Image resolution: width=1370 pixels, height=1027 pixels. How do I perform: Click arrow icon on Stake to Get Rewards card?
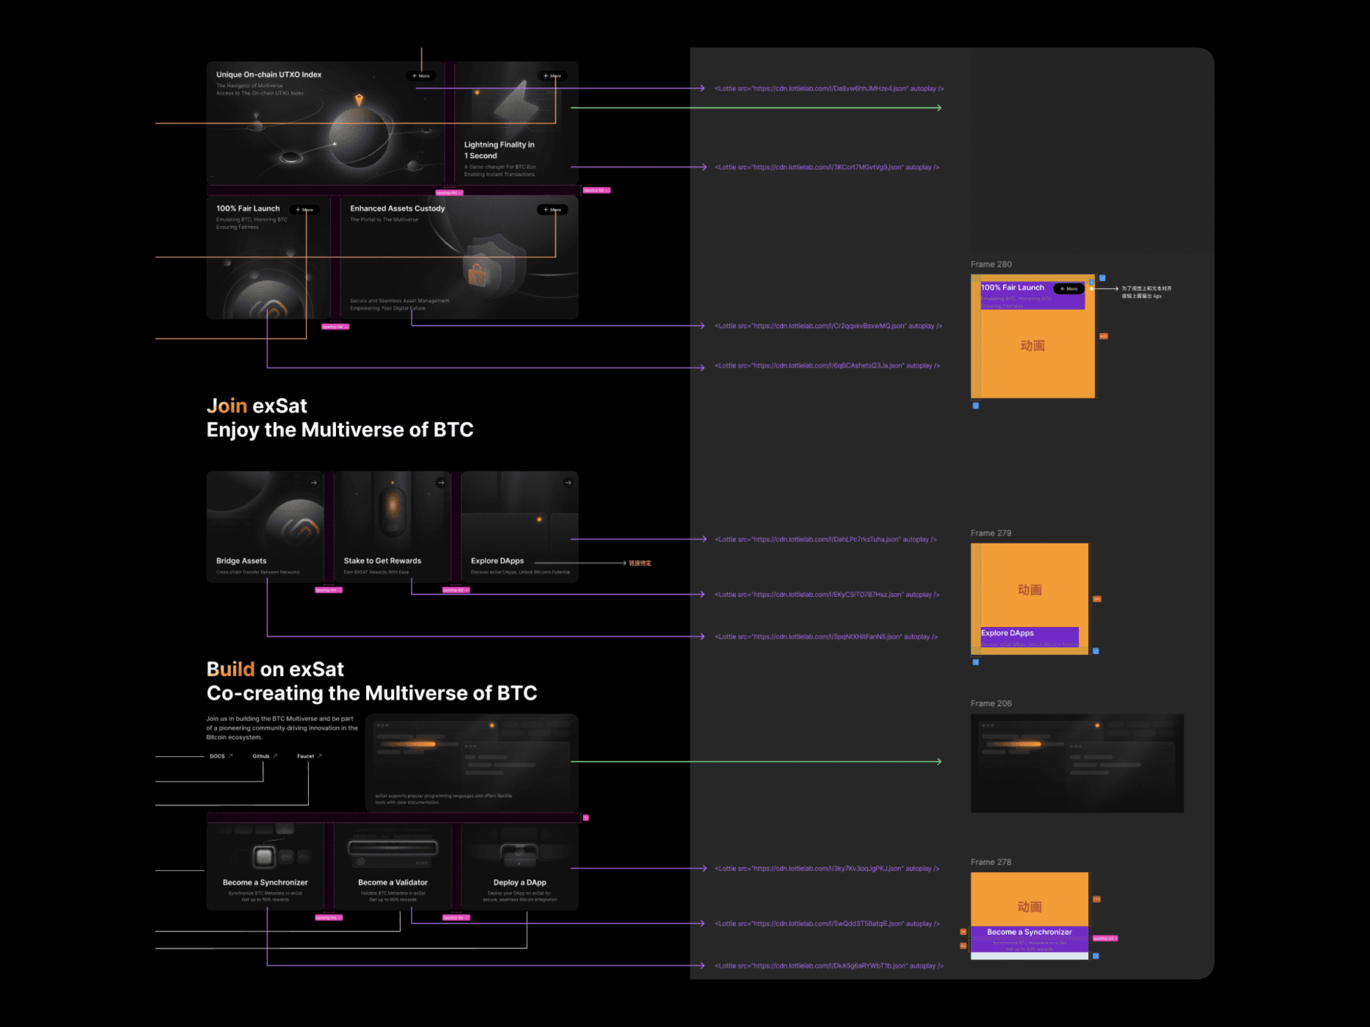click(441, 483)
